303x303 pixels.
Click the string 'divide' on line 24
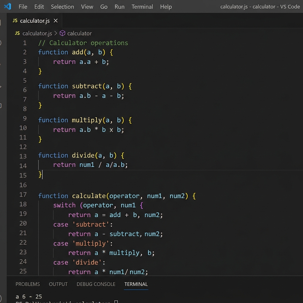(x=87, y=262)
